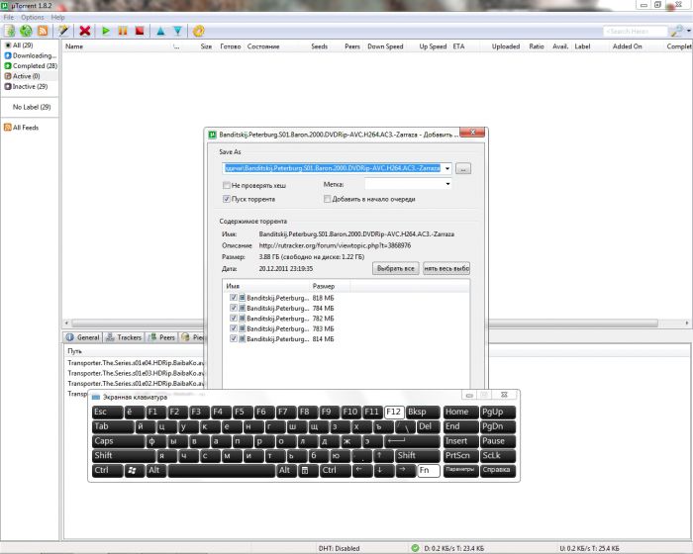Move torrent up the queue arrow
693x554 pixels.
pos(160,31)
